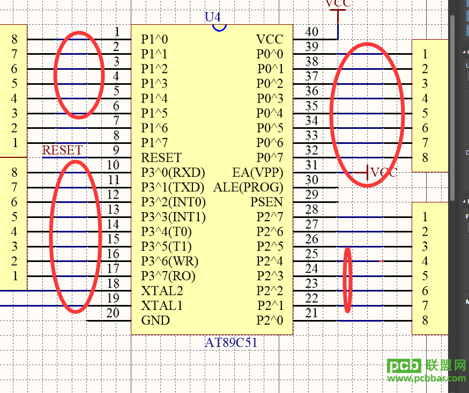Select connector pin 8 wired to P2^0
This screenshot has width=469, height=393.
point(425,321)
